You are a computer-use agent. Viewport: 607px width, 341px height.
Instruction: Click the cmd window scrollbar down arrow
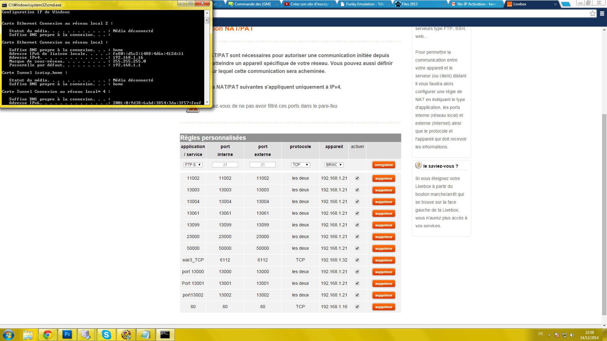coord(207,102)
